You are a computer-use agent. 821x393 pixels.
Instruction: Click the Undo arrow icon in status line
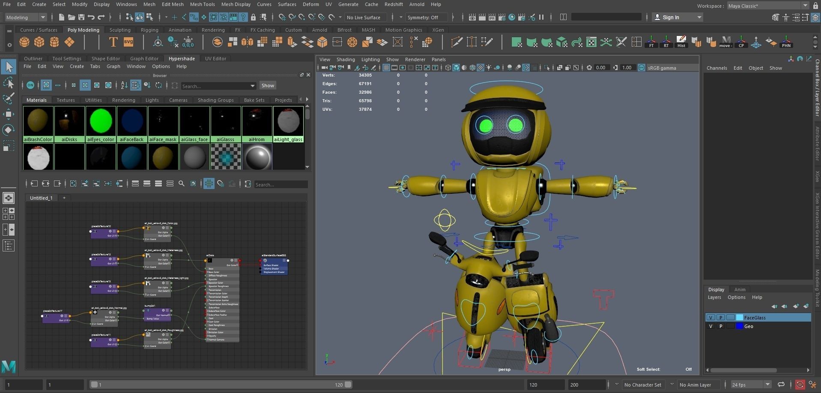click(91, 17)
